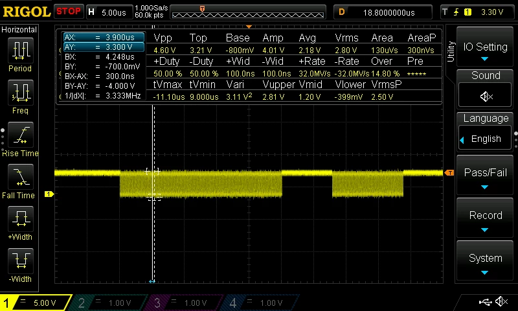Viewport: 518px width, 311px height.
Task: Click the Horizontal menu label
Action: coord(19,30)
